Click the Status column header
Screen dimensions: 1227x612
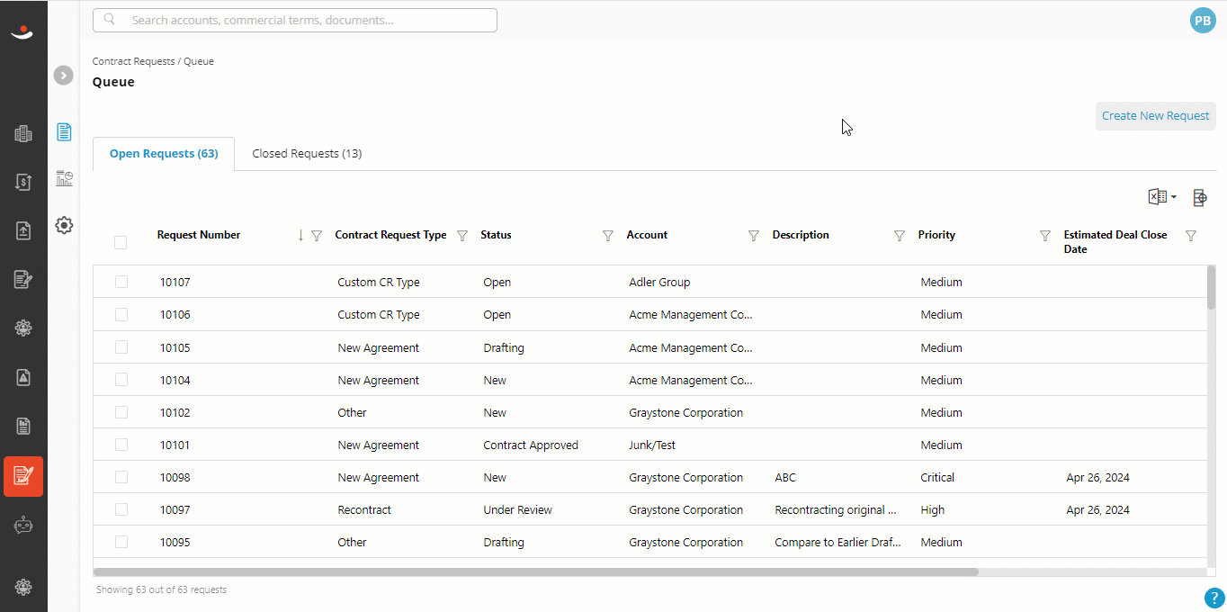point(496,235)
